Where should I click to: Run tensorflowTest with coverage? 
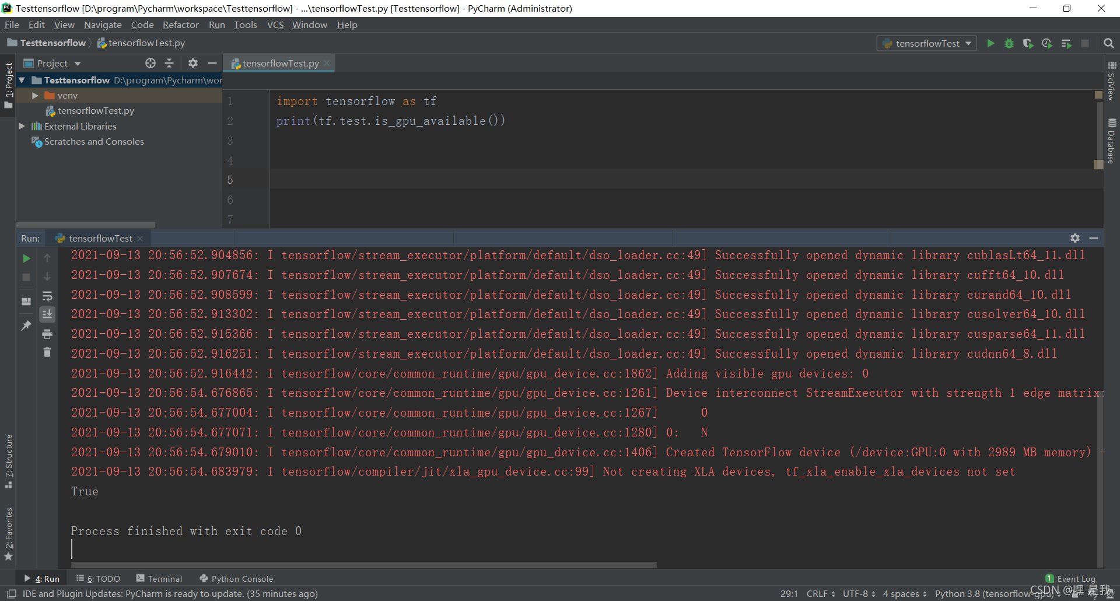point(1028,43)
